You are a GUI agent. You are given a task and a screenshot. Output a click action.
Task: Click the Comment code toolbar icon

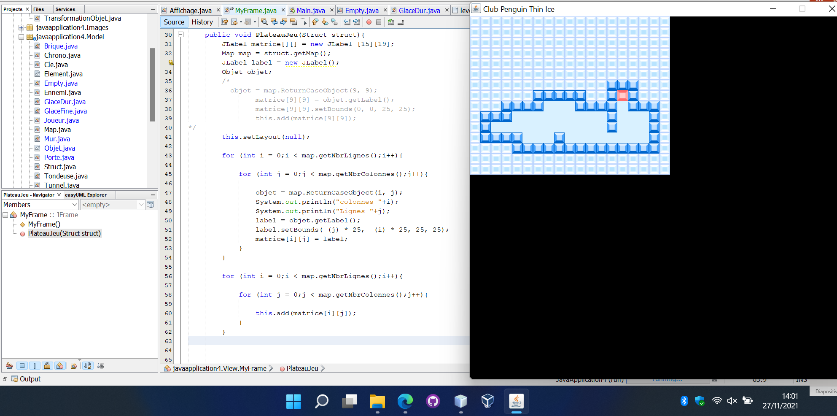391,22
